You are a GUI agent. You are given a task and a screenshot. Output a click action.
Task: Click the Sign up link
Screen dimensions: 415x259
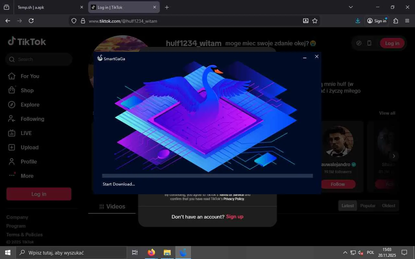point(235,217)
